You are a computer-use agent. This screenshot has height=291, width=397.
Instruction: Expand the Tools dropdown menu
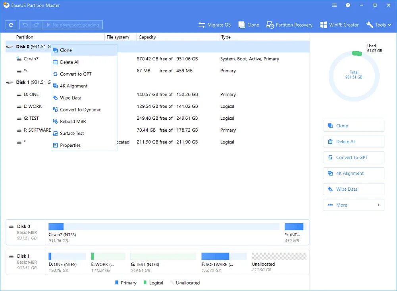coord(379,25)
